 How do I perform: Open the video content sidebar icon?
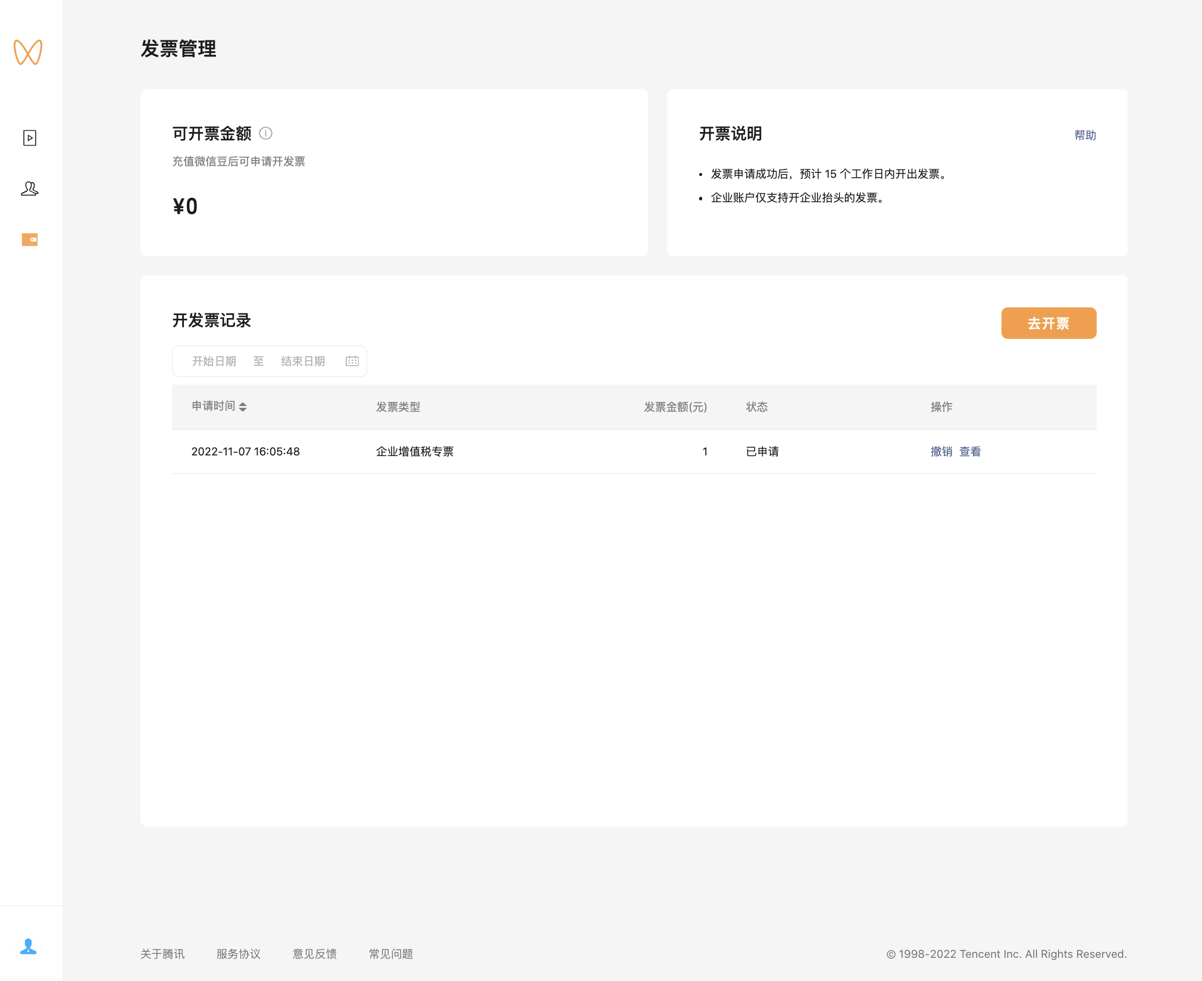[x=30, y=138]
